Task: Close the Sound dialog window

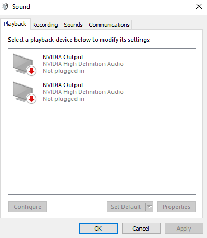Action: pos(199,6)
